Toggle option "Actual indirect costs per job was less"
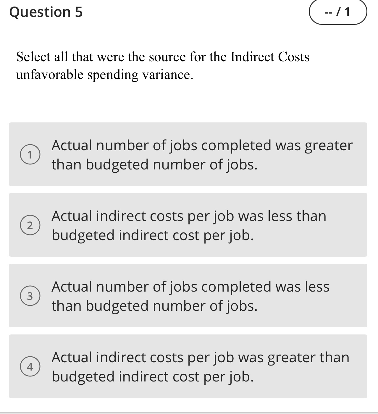 tap(188, 225)
